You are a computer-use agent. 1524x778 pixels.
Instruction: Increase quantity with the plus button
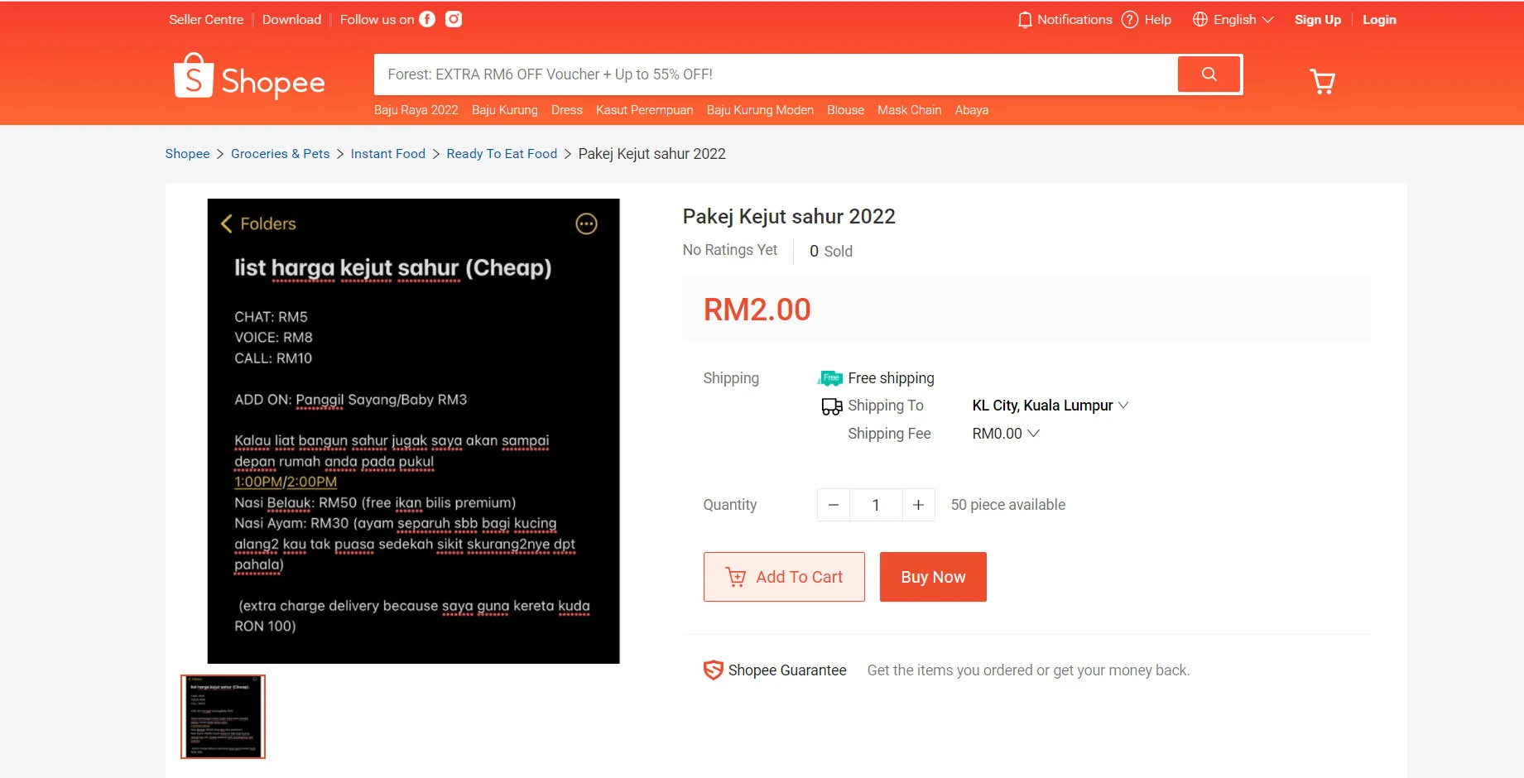(x=918, y=505)
